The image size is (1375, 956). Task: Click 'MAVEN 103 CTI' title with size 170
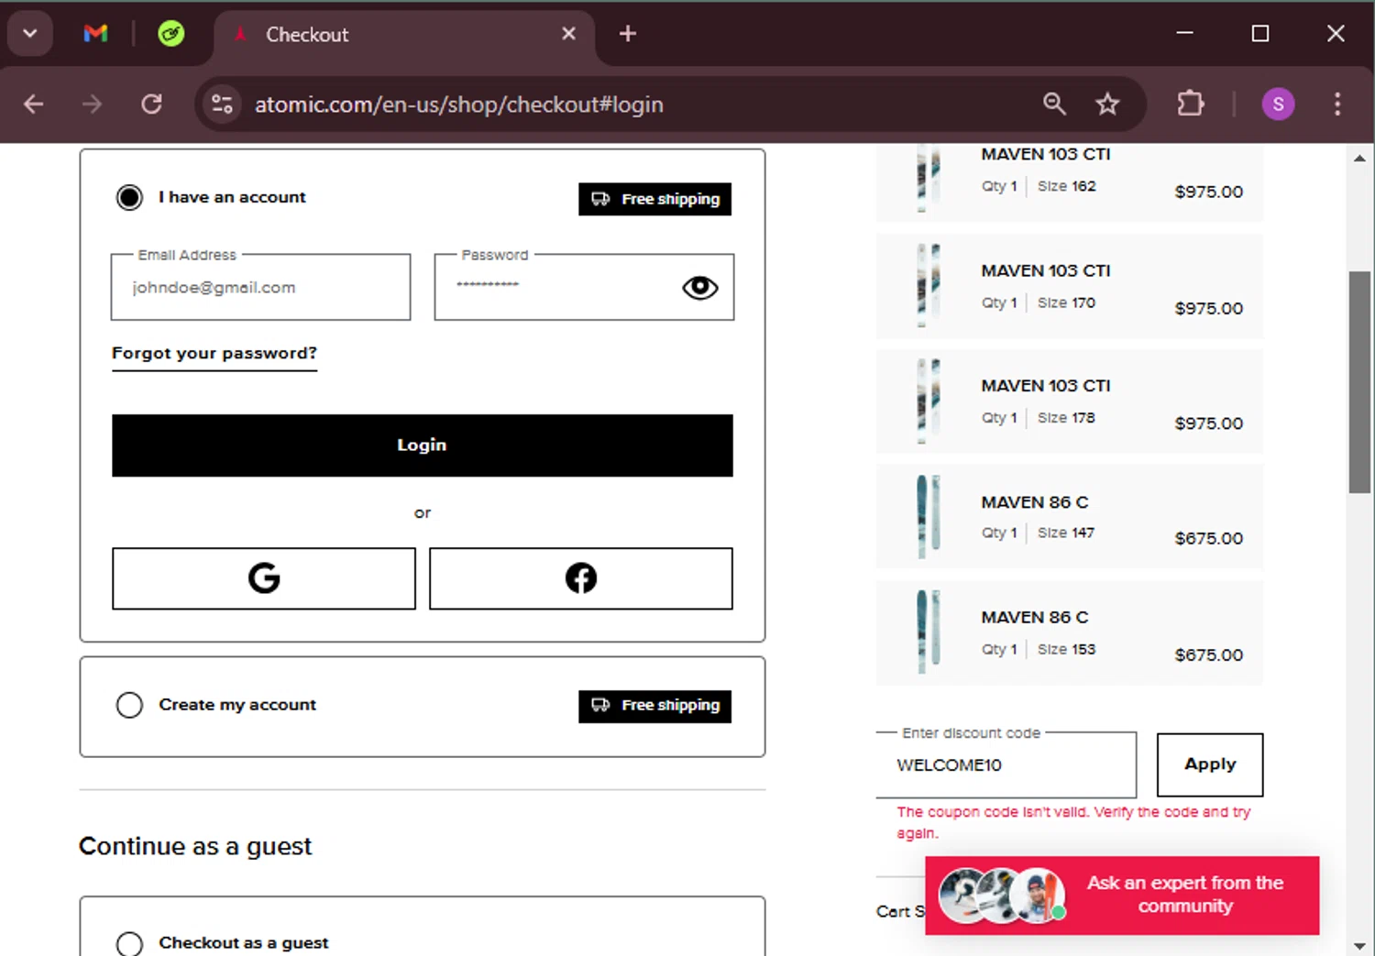1046,271
